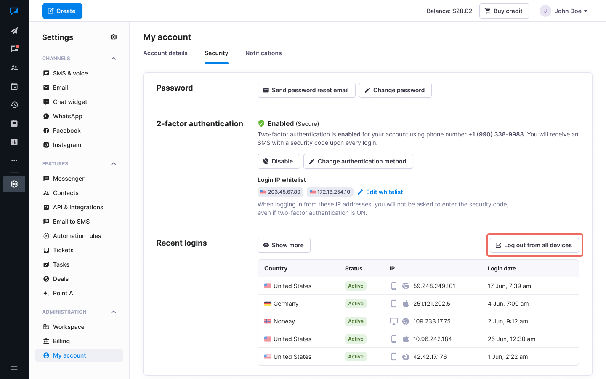
Task: Open the chat inbox icon with red notification dot
Action: 14,49
